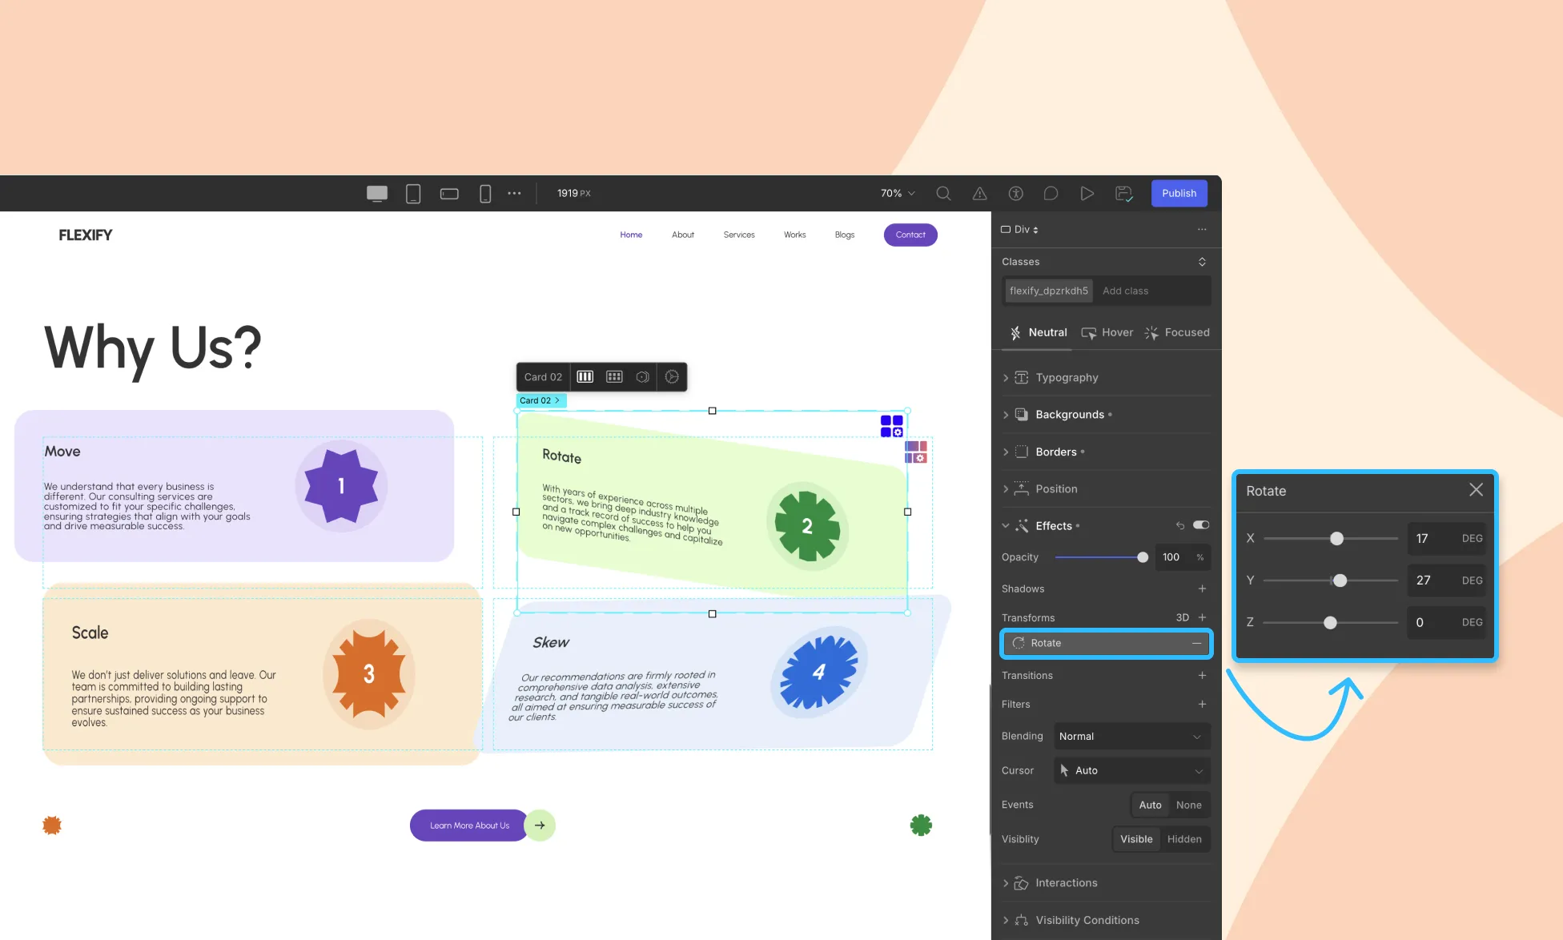This screenshot has height=940, width=1563.
Task: Open panel options ellipsis next to Div
Action: point(1202,230)
